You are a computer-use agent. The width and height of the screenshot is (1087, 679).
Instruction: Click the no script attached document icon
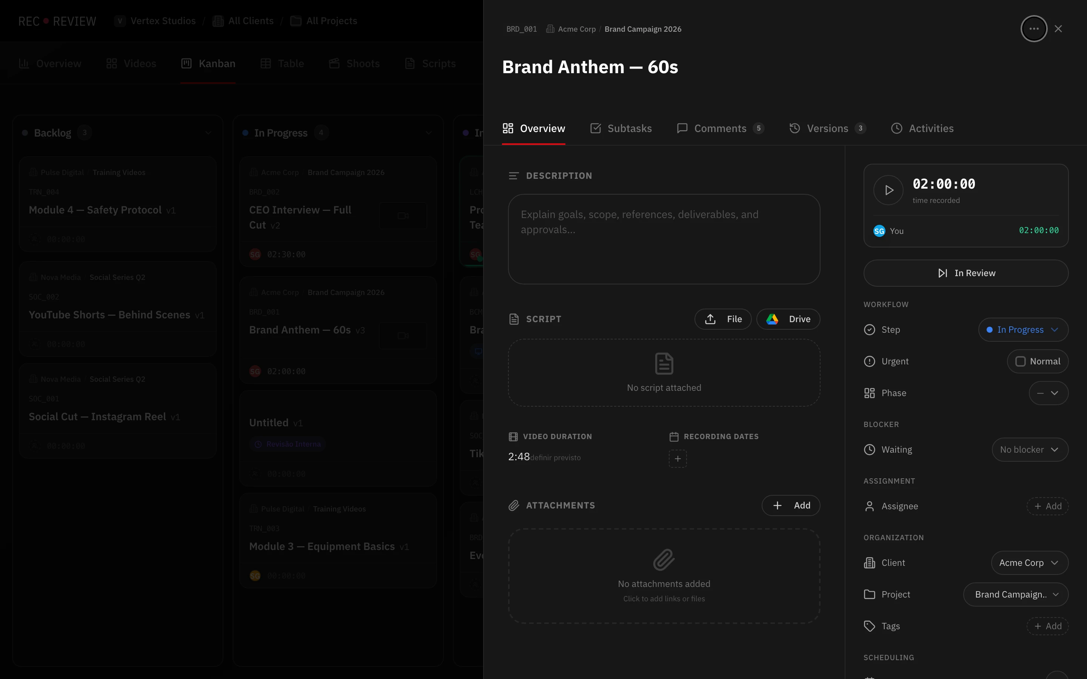(x=664, y=363)
